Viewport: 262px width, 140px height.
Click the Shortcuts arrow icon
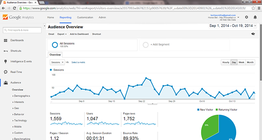(6, 51)
